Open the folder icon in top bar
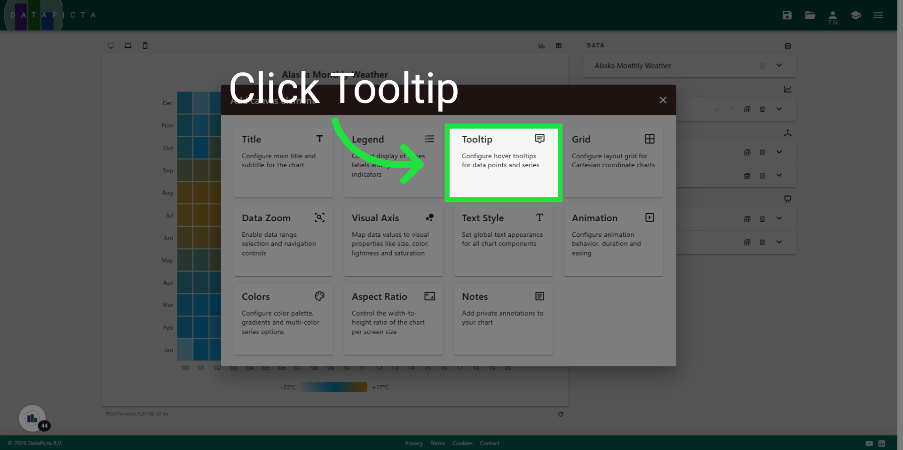The height and width of the screenshot is (450, 903). coord(810,15)
